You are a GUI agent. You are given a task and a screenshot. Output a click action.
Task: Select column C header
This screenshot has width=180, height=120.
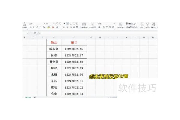click(33, 37)
